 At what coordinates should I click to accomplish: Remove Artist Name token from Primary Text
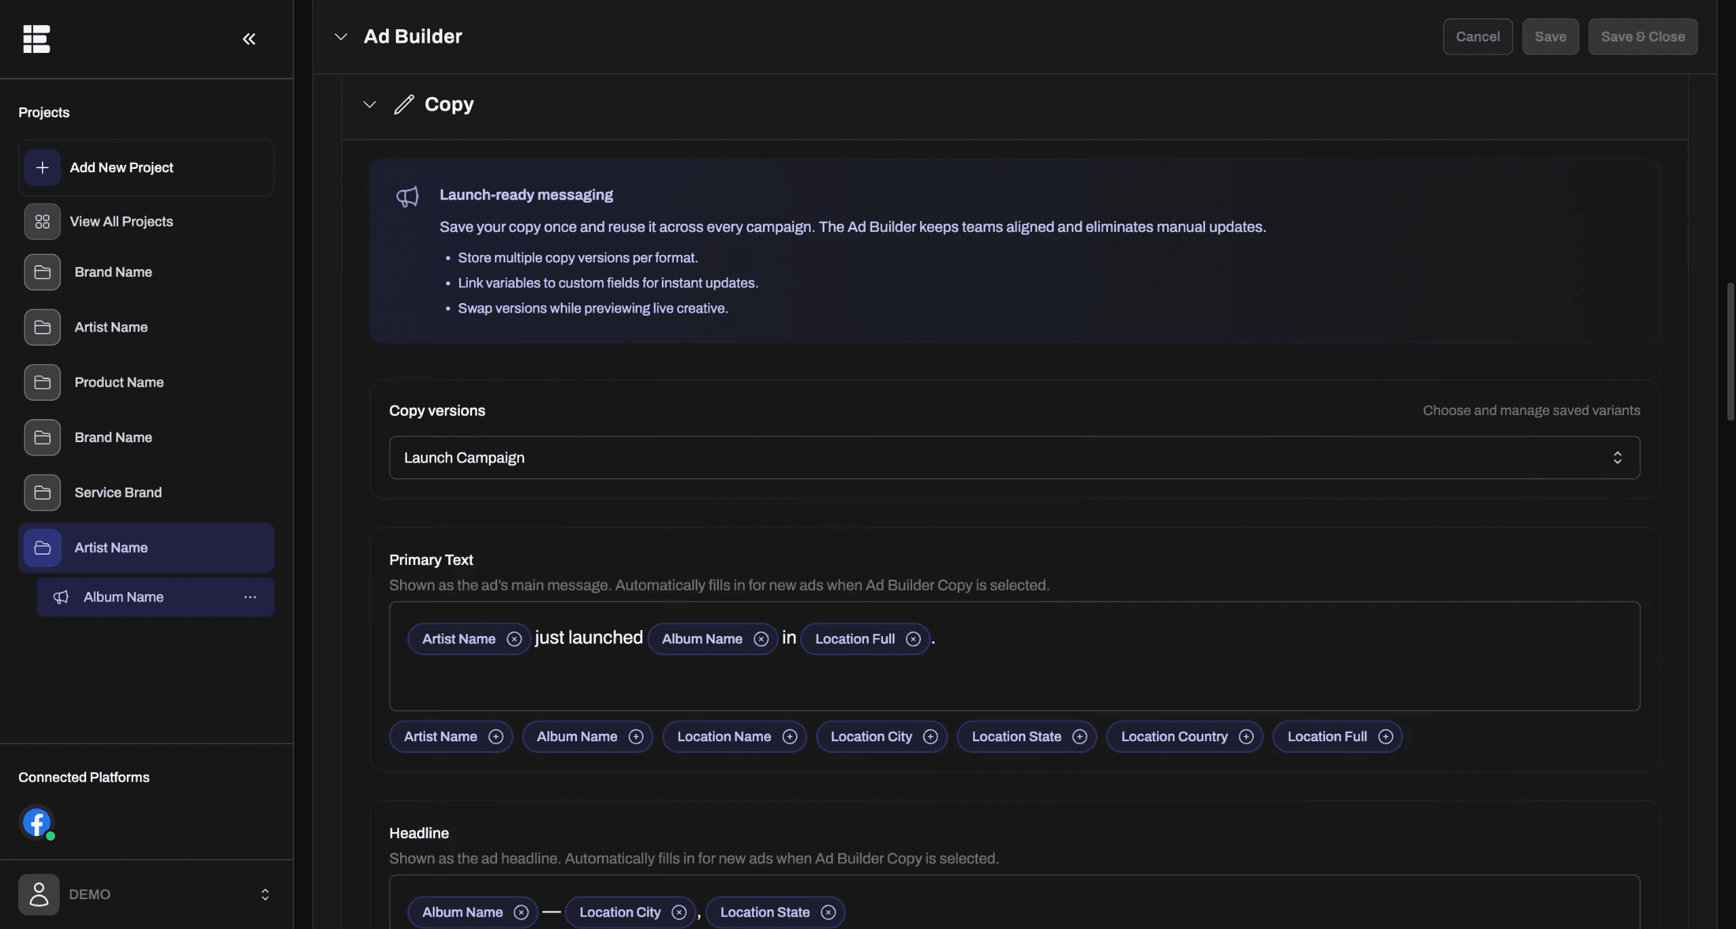514,639
